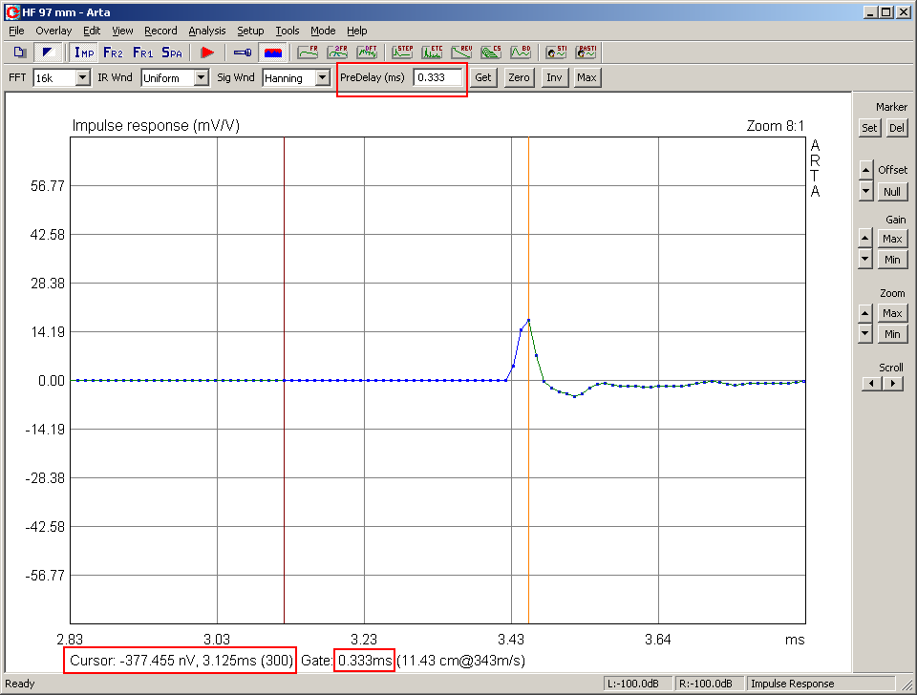Open the DFT frequency response icon

367,53
